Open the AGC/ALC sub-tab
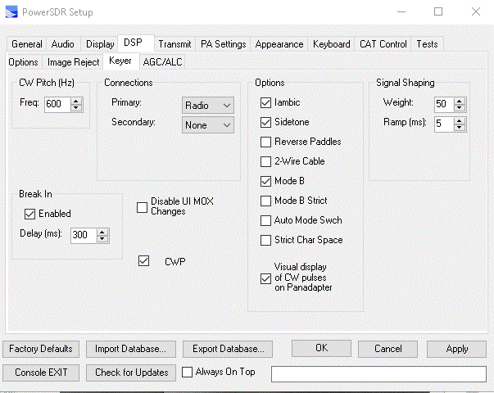The width and height of the screenshot is (494, 393). pos(162,62)
